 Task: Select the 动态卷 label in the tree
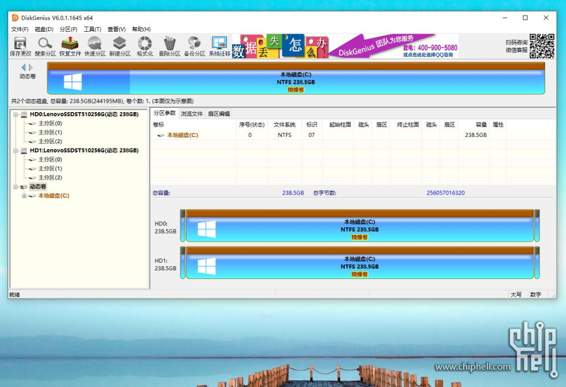point(38,187)
